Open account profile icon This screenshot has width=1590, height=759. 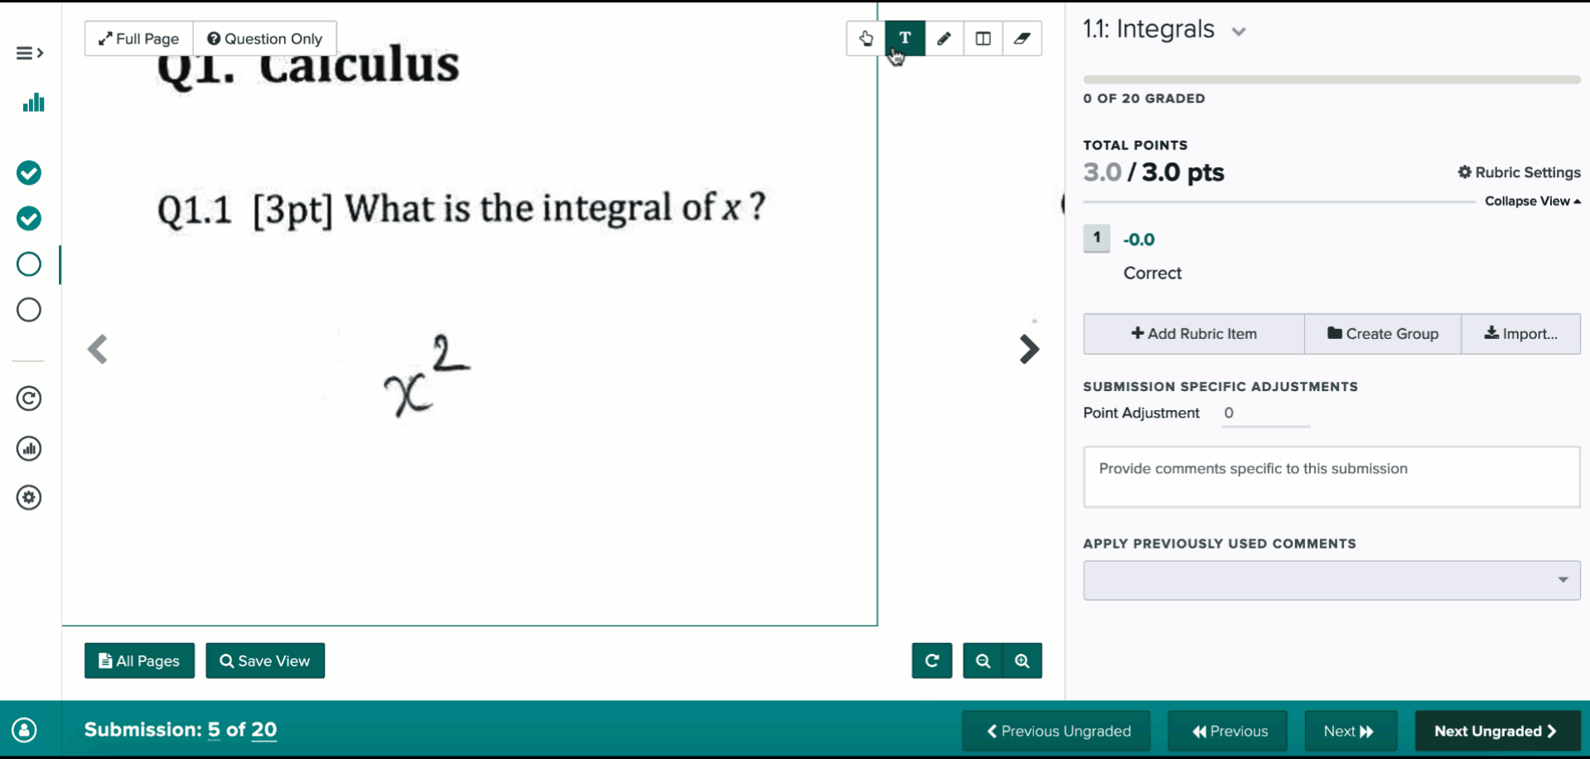tap(24, 730)
